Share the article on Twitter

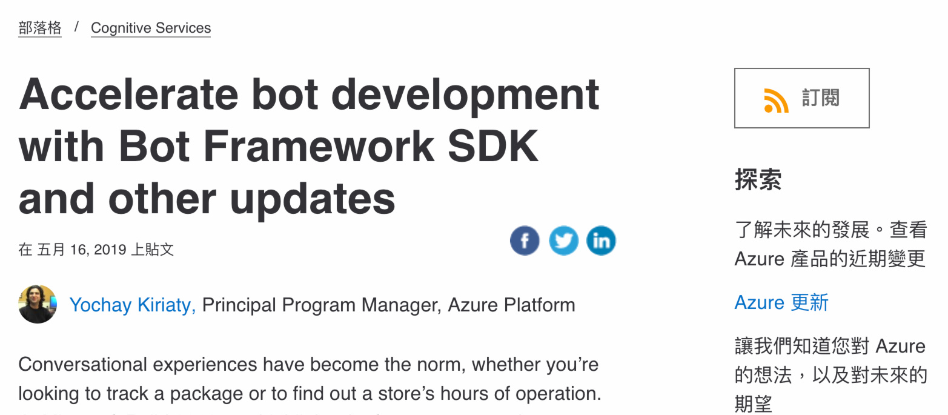[563, 241]
